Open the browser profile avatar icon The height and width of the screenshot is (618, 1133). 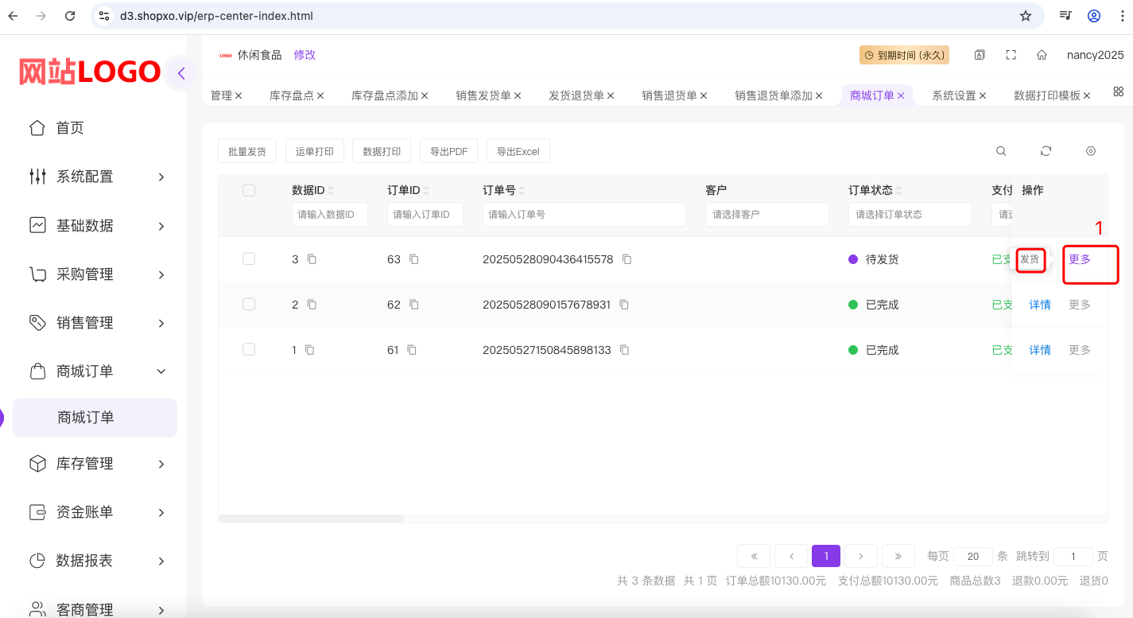[x=1094, y=16]
